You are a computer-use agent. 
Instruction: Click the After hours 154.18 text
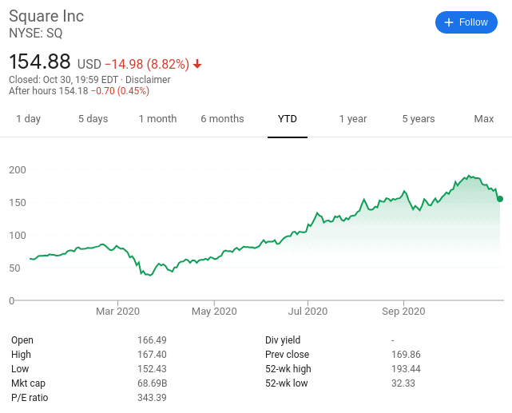49,91
